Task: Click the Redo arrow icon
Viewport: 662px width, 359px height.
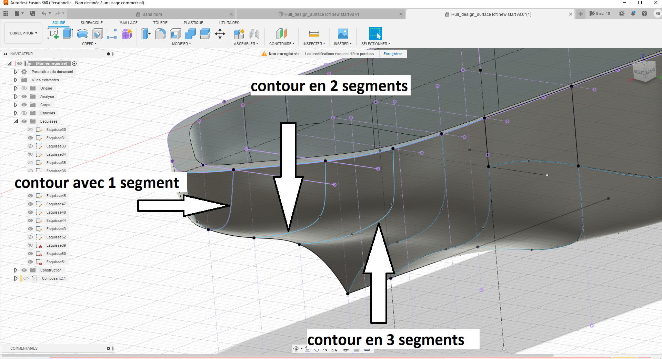Action: (x=58, y=13)
